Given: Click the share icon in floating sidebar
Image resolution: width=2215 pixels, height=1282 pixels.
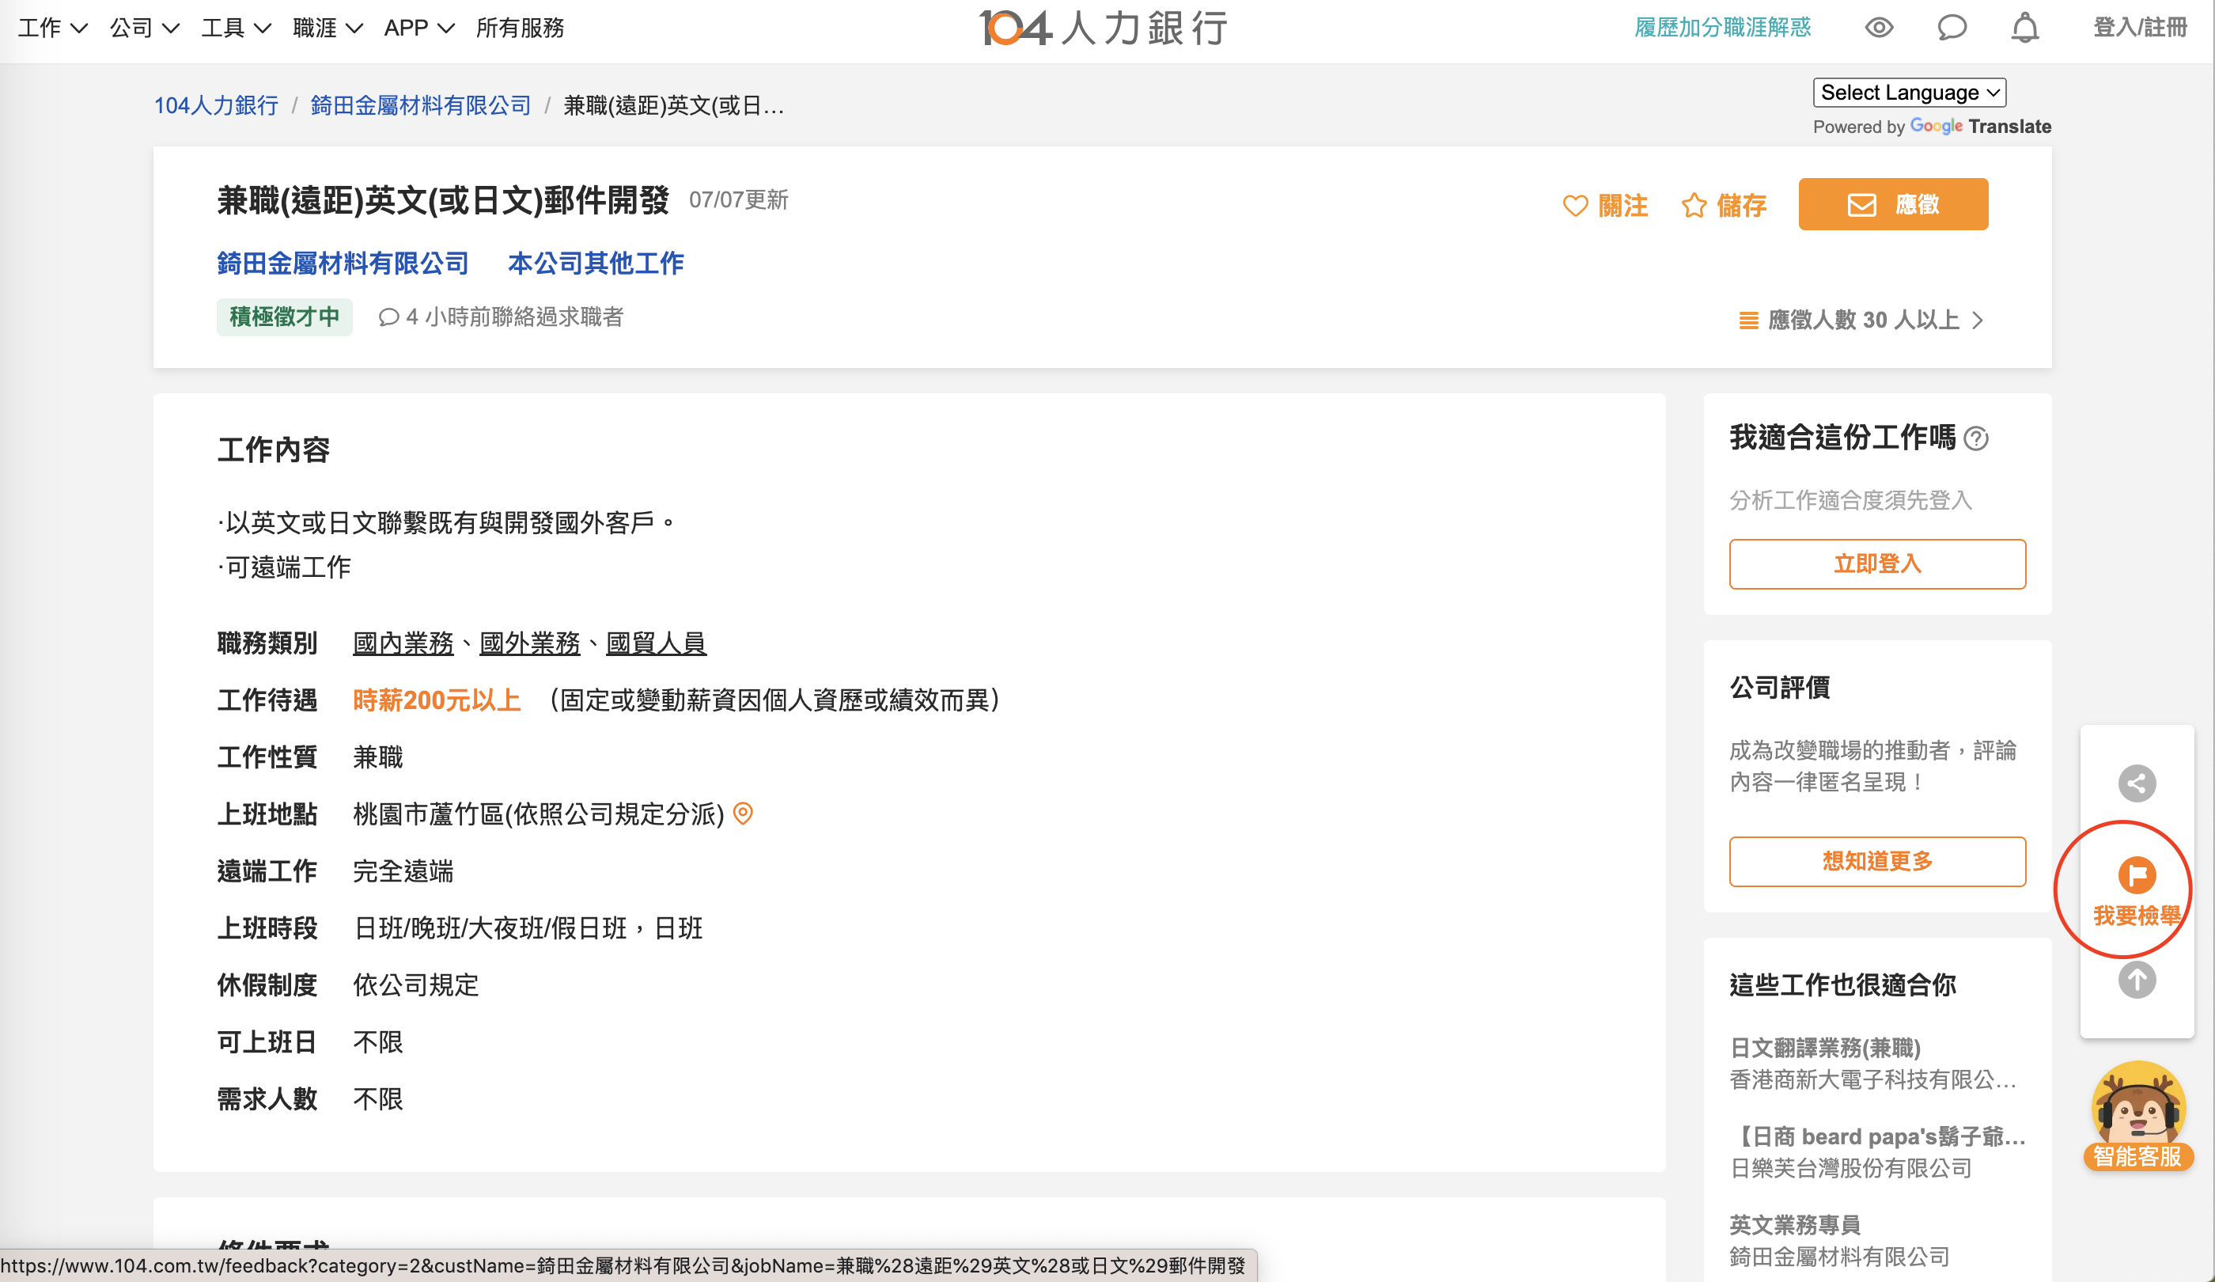Looking at the screenshot, I should click(2136, 783).
